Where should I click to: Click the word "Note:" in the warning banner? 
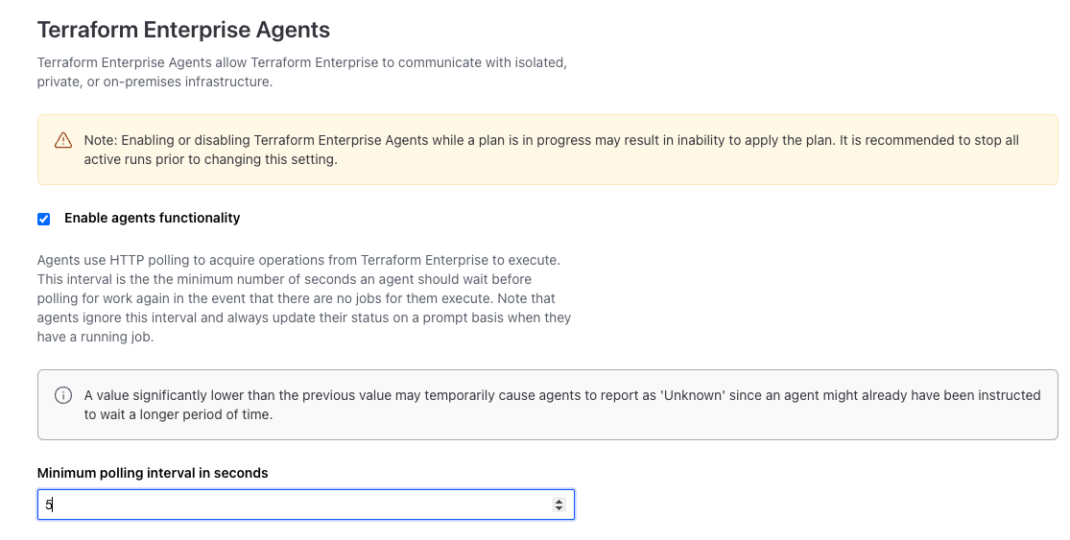click(101, 140)
